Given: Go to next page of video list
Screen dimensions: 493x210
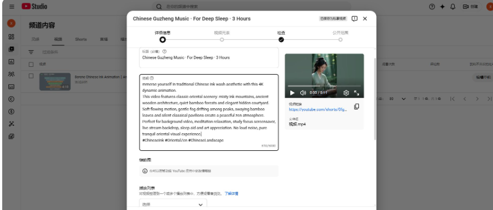Looking at the screenshot, I should 477,99.
